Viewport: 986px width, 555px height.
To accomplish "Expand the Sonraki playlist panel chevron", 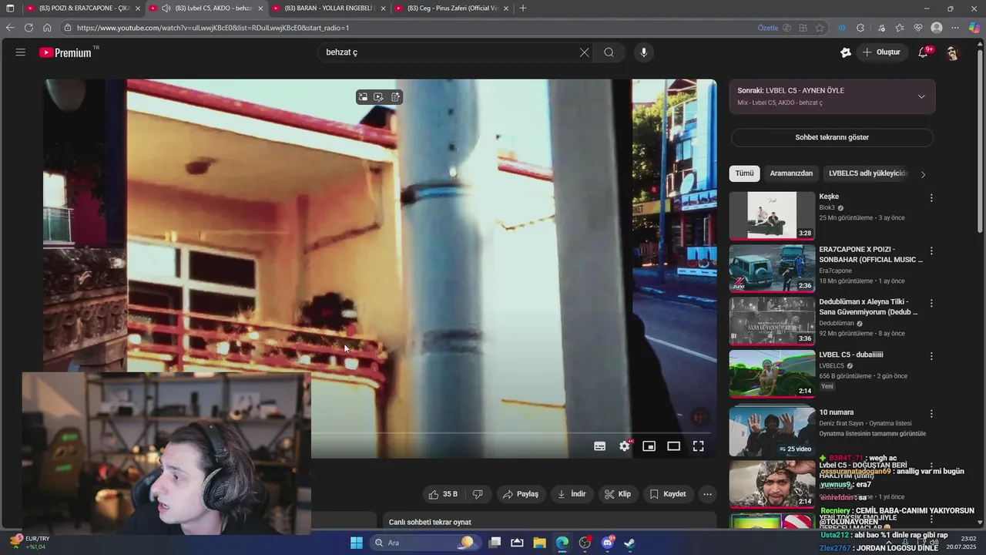I will pos(921,96).
